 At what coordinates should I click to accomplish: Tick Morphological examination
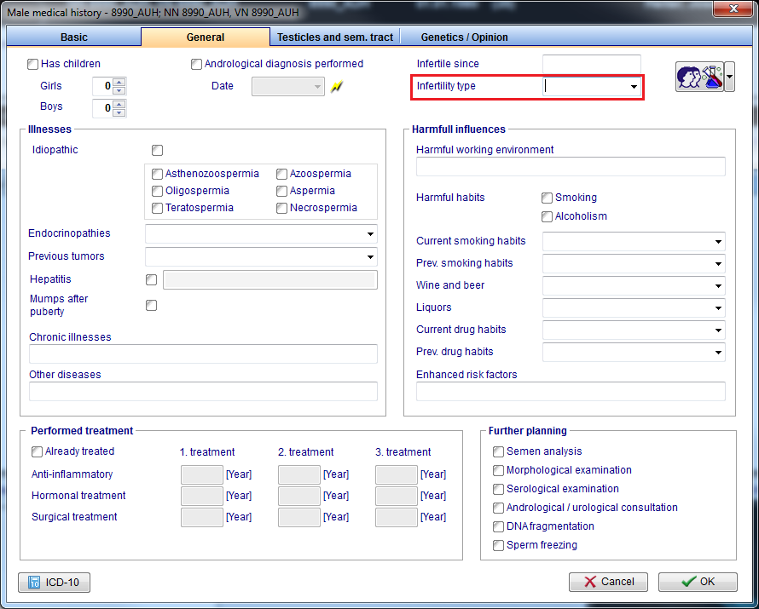pyautogui.click(x=498, y=470)
